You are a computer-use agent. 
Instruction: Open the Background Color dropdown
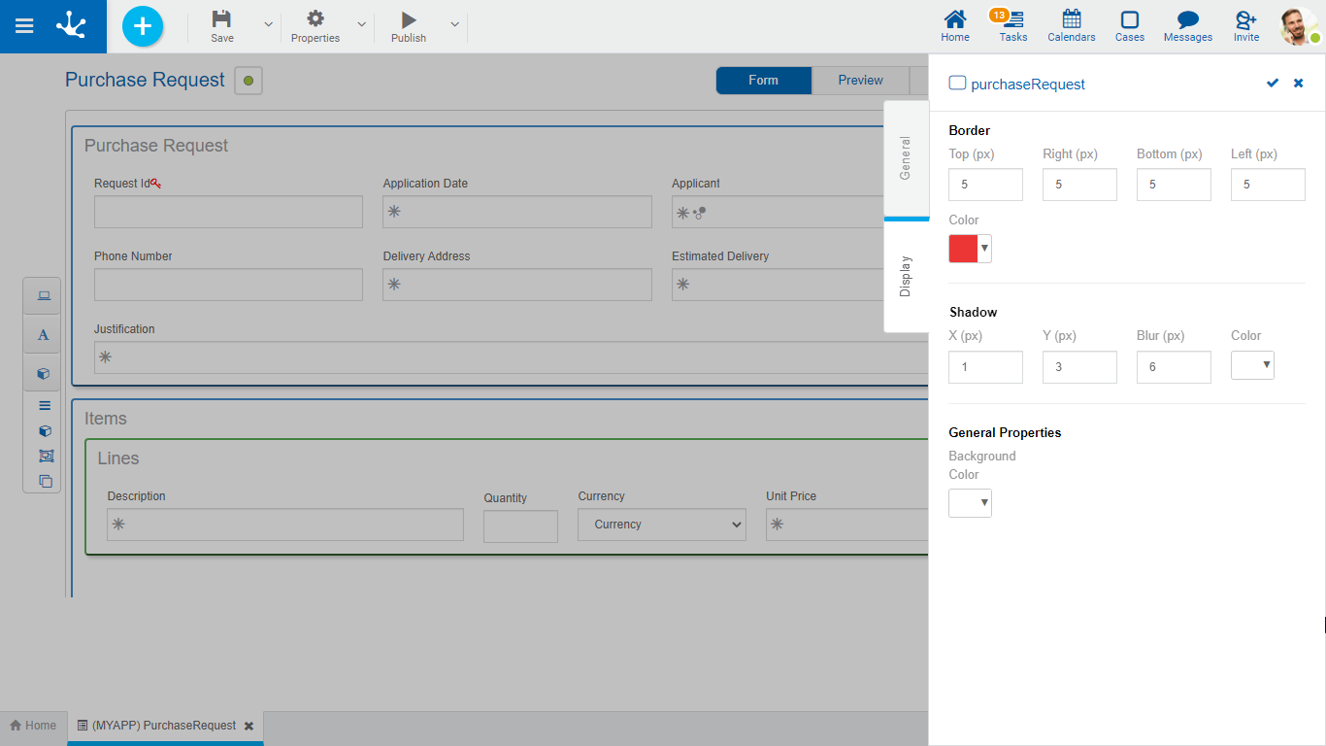[970, 503]
